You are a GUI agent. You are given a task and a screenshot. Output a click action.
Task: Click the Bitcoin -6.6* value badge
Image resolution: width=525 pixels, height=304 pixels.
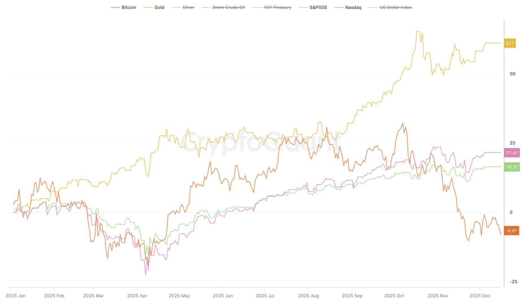pyautogui.click(x=511, y=231)
